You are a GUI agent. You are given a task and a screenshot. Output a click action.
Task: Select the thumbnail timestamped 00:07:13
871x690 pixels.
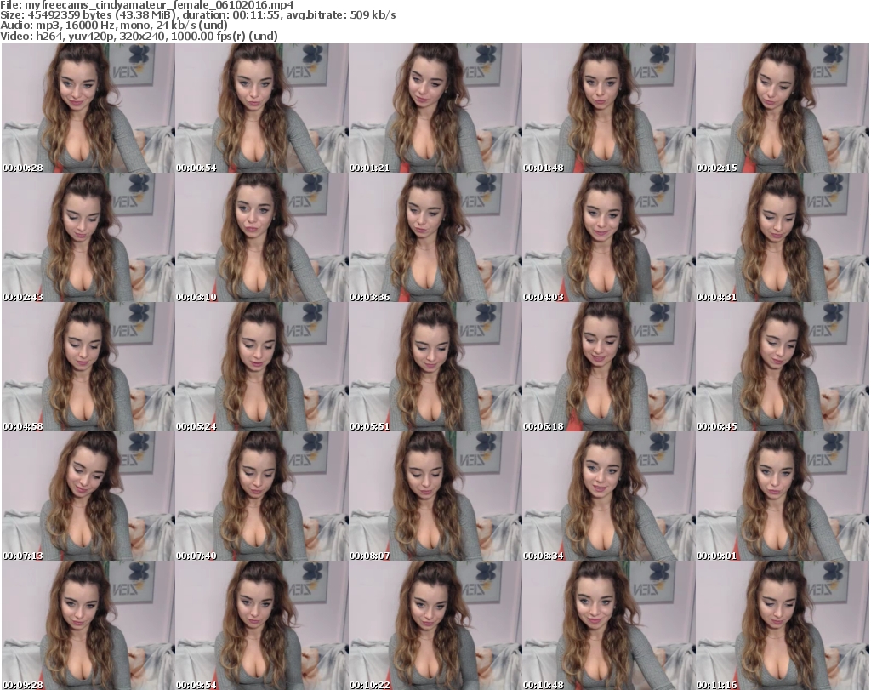click(88, 496)
